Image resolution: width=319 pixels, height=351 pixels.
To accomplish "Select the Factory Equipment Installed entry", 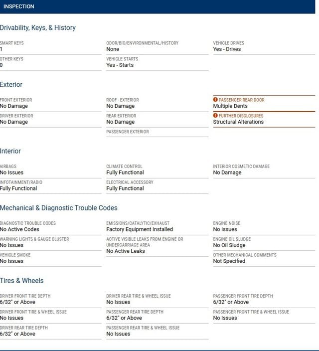I will 140,229.
